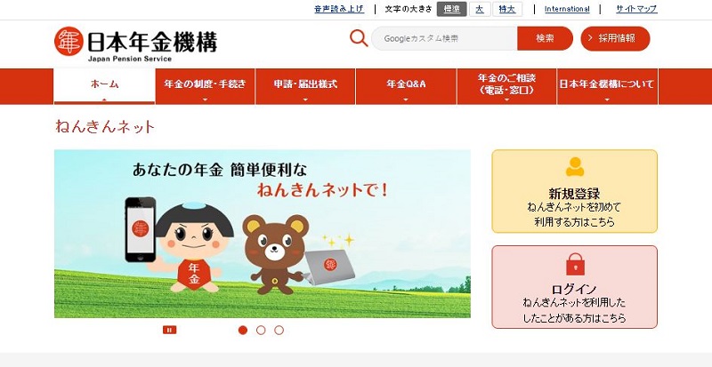Click the bear mascot in banner
This screenshot has height=367, width=712.
coord(276,254)
